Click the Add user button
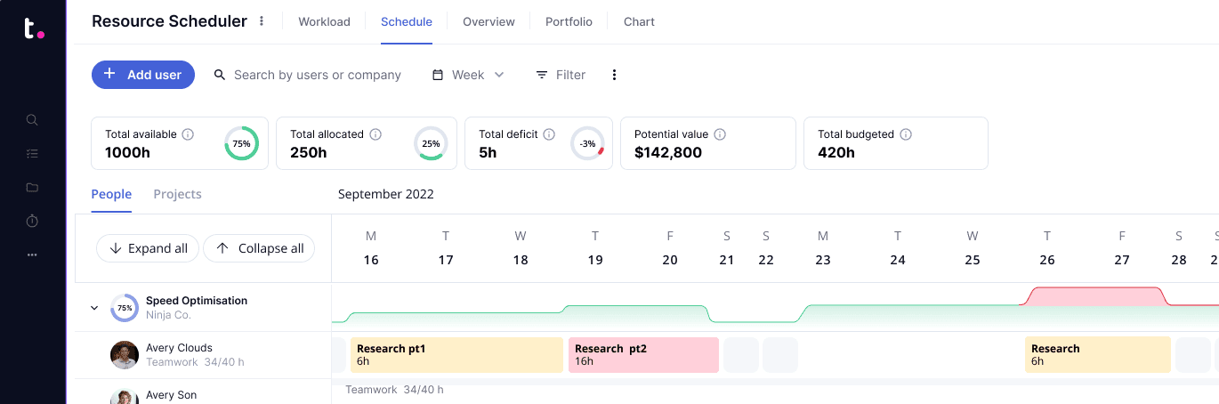1219x404 pixels. click(x=143, y=75)
